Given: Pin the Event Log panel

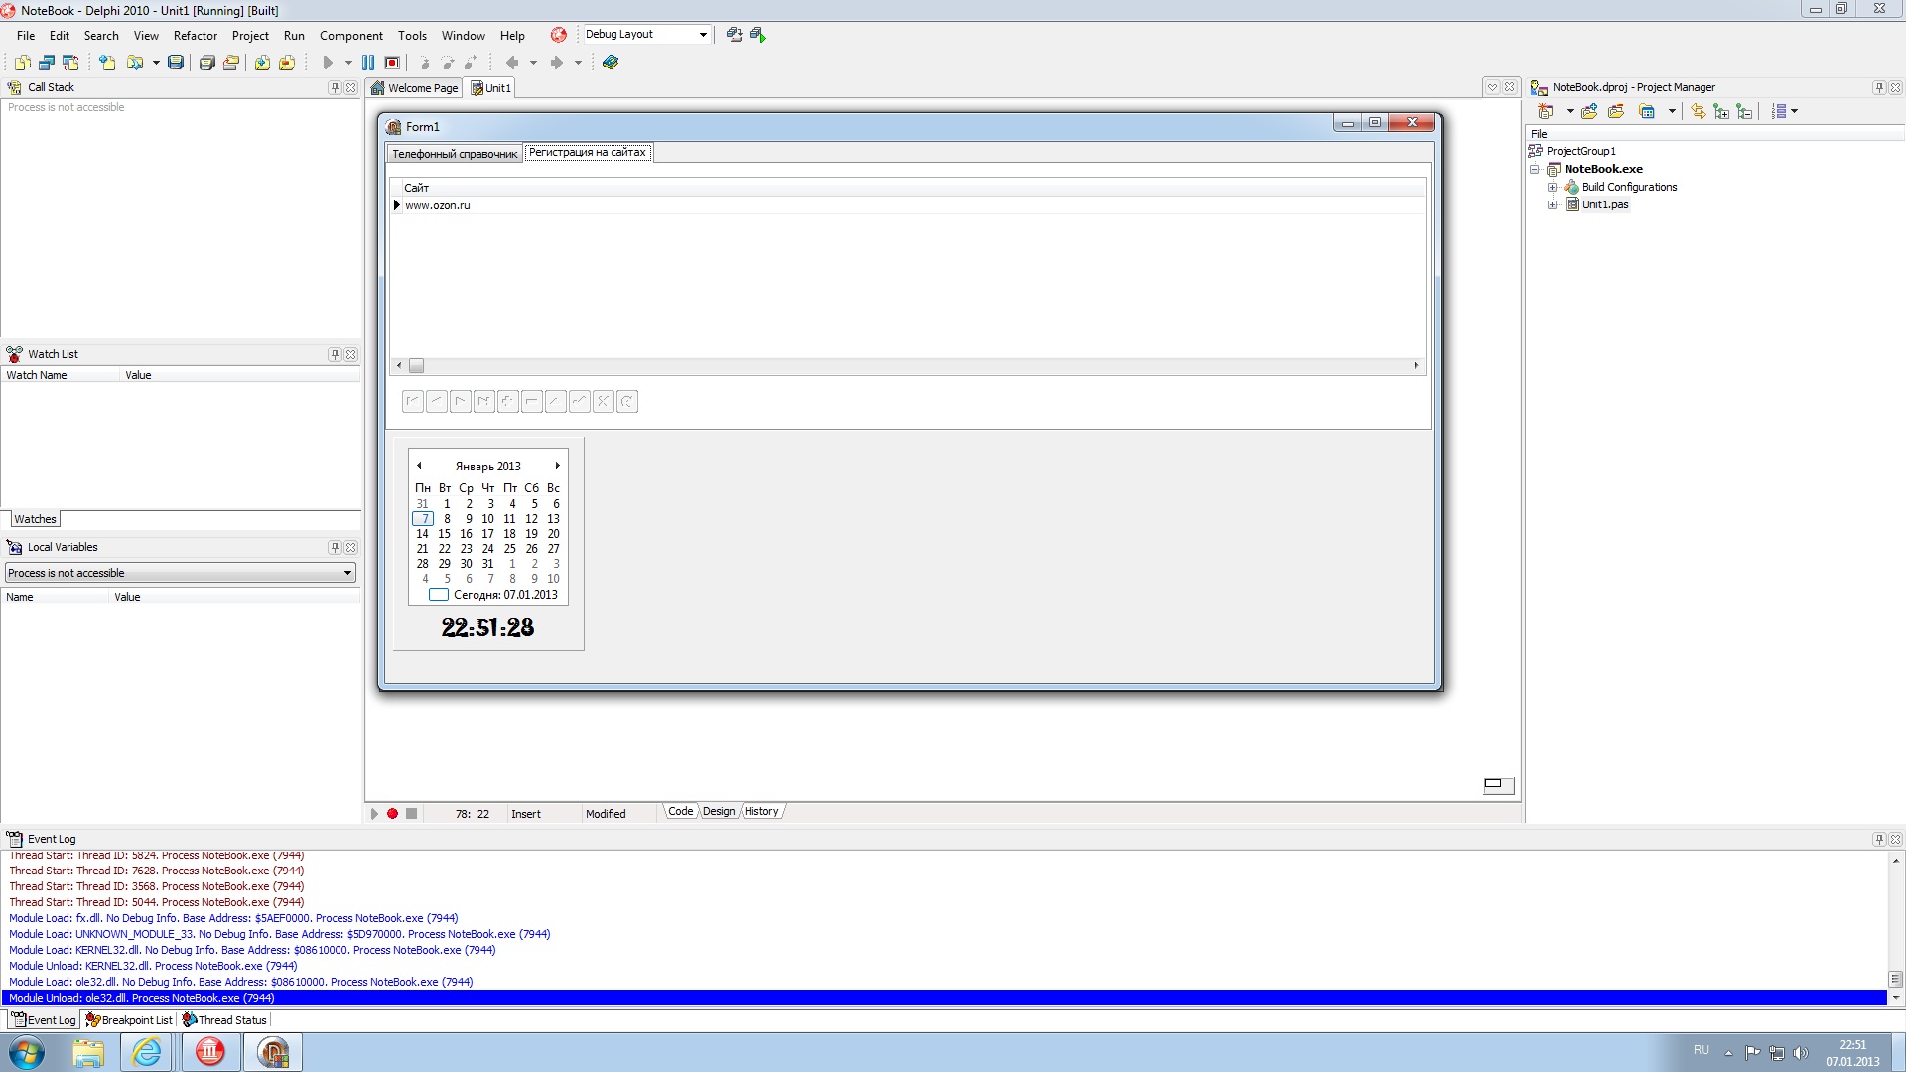Looking at the screenshot, I should click(1878, 839).
